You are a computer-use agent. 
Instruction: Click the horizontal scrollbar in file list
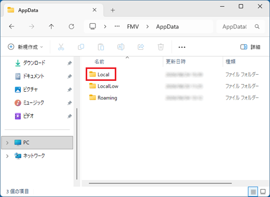coord(160,183)
